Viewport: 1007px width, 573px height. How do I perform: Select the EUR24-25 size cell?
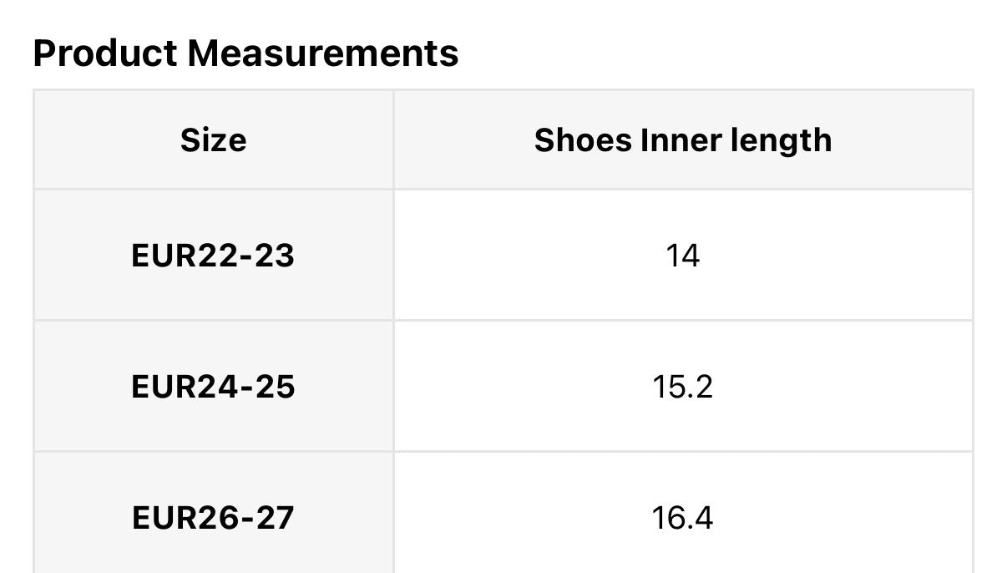tap(213, 387)
